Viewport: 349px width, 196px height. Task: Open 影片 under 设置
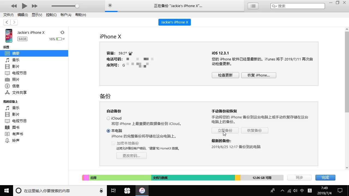click(34, 66)
